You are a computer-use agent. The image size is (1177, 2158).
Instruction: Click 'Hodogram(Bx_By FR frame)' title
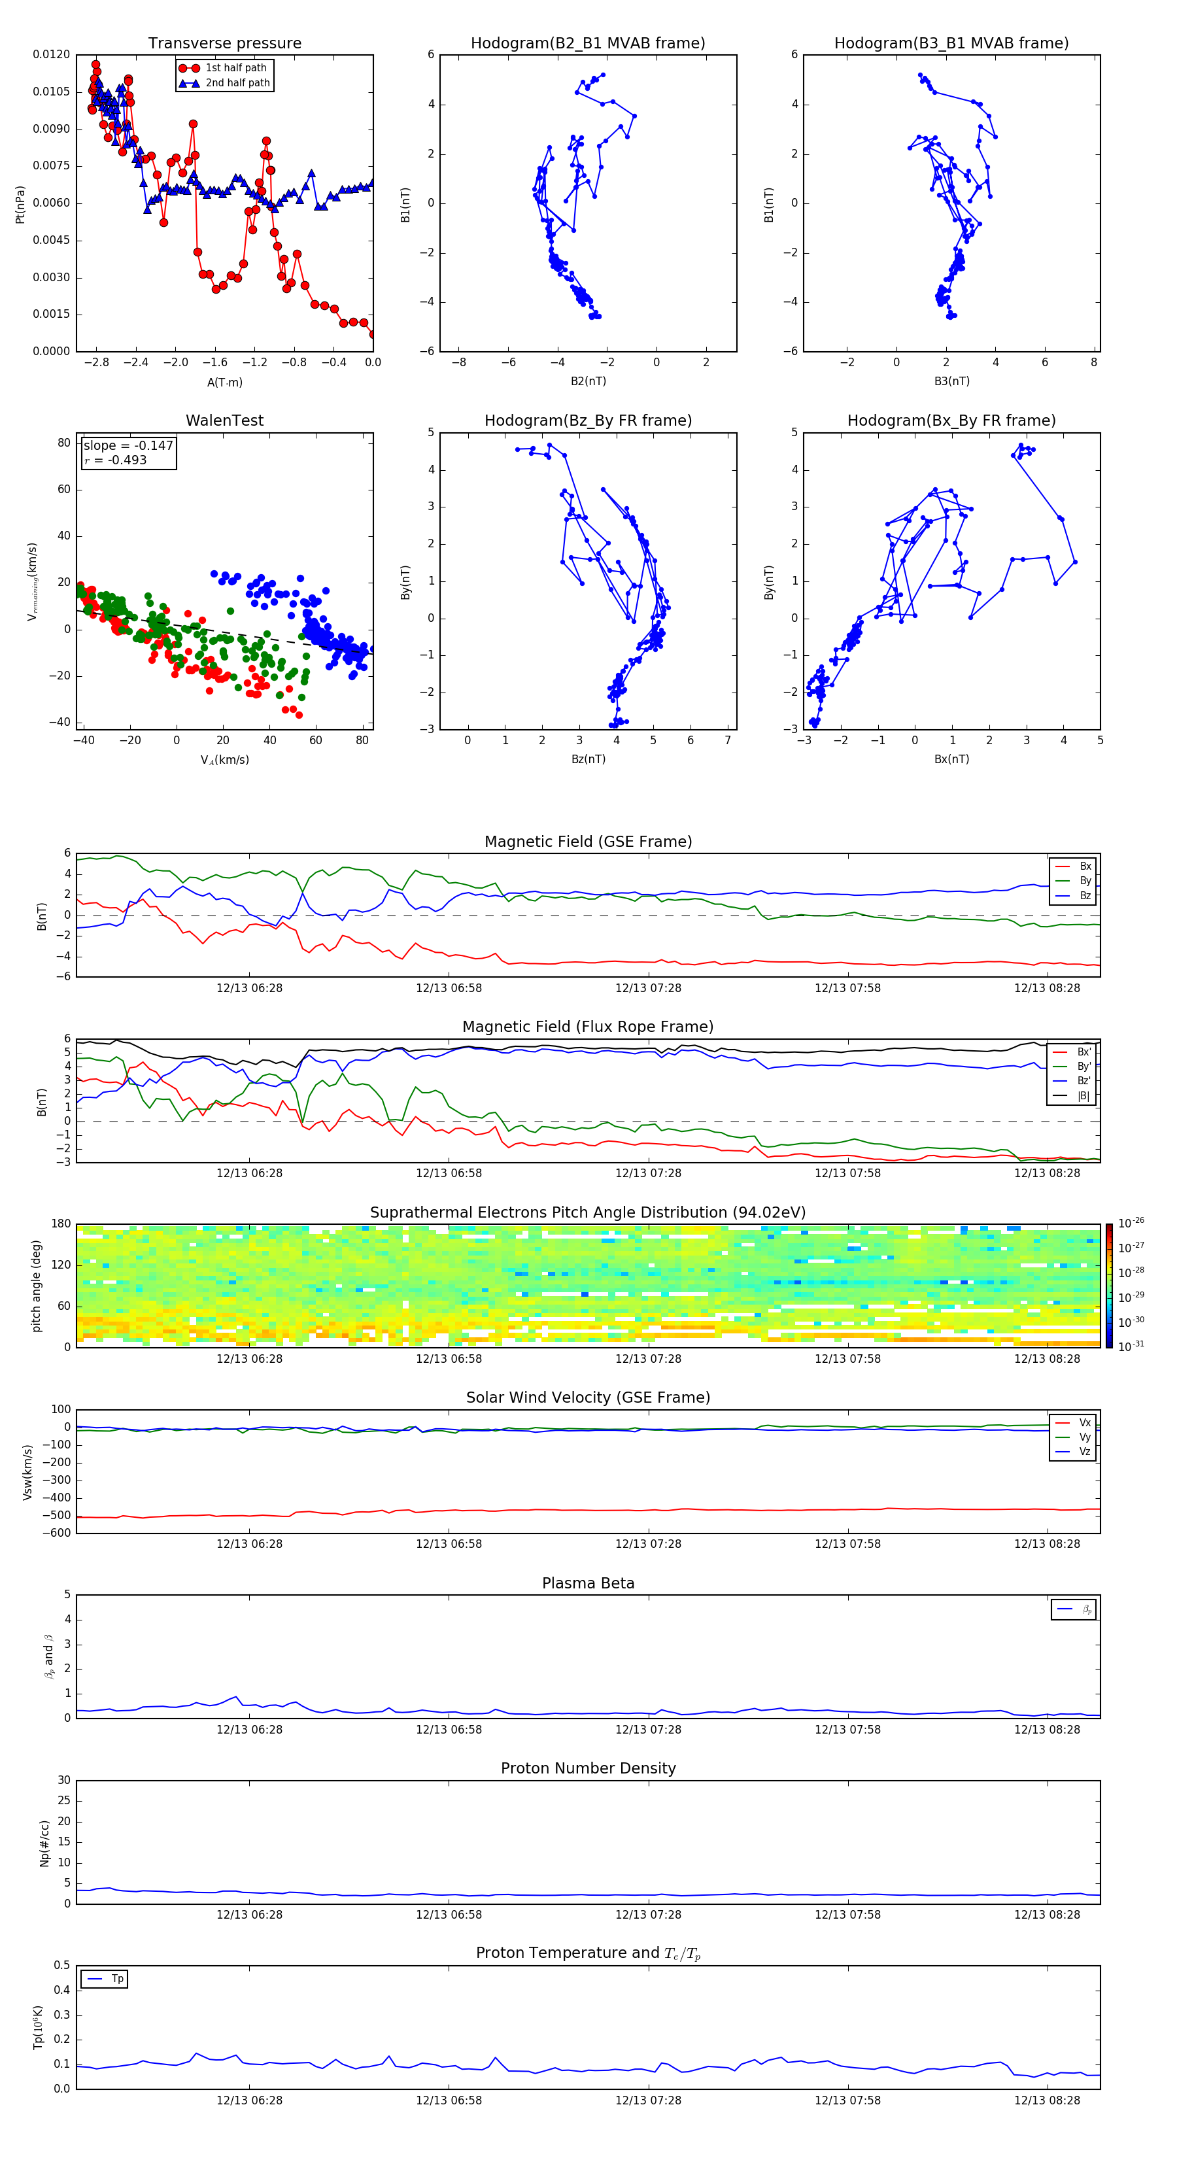tap(951, 420)
